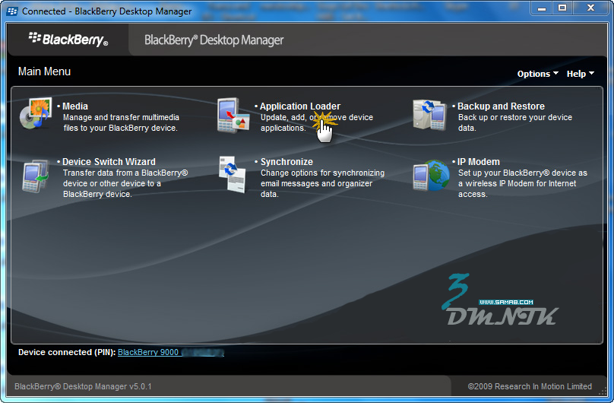Open the Application Loader icon
The image size is (614, 403).
(x=233, y=116)
